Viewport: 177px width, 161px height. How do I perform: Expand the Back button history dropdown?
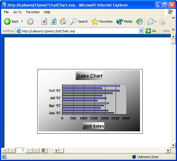coord(22,21)
